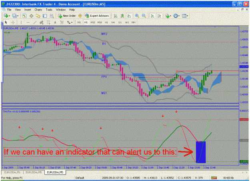The height and width of the screenshot is (181, 250).
Task: Click the V: 379 volume value
Action: pos(199,178)
